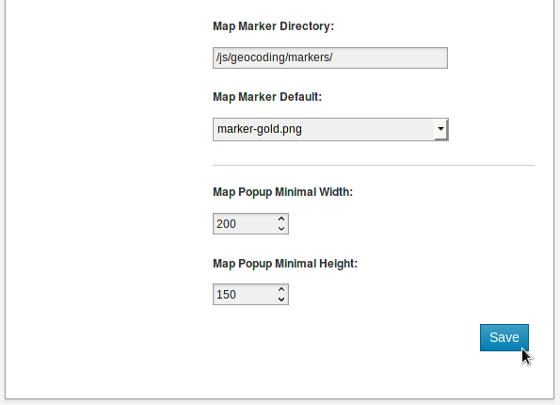The width and height of the screenshot is (560, 405).
Task: Click the Map Marker Directory label
Action: (x=273, y=26)
